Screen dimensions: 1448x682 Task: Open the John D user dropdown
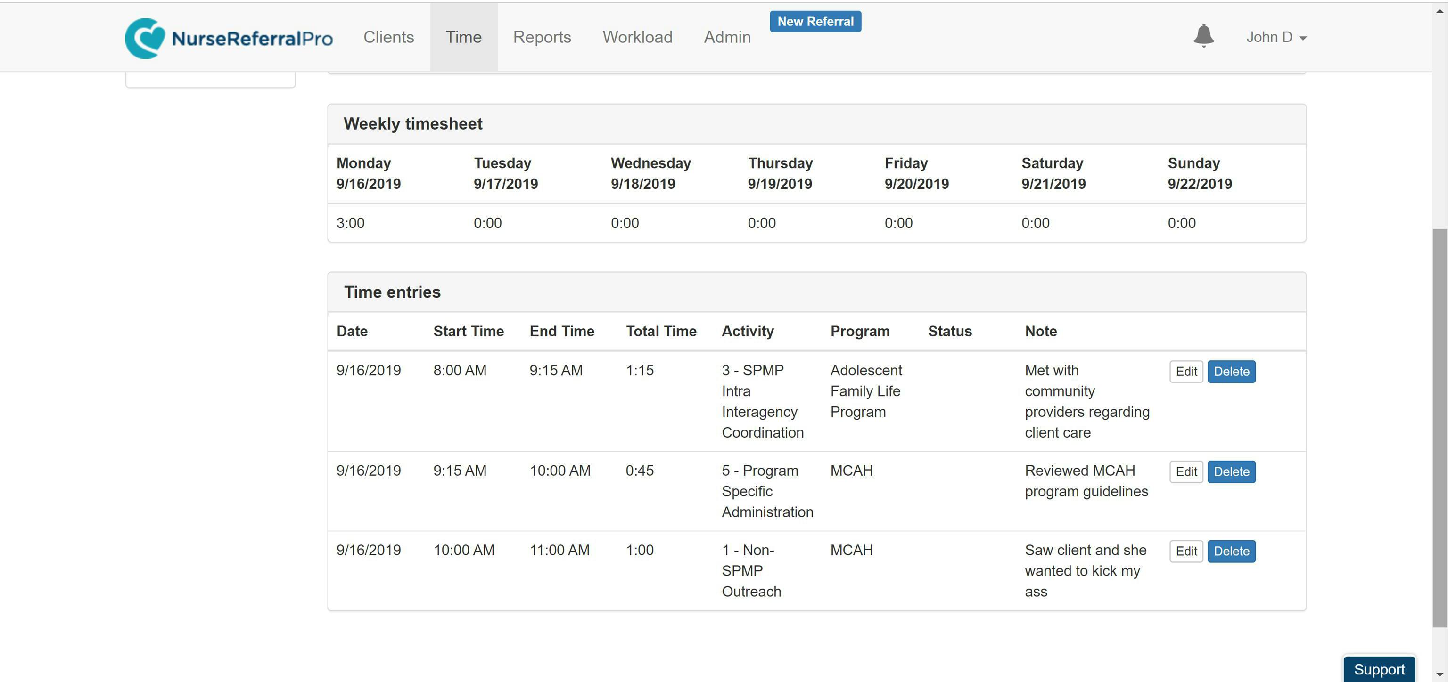point(1275,37)
